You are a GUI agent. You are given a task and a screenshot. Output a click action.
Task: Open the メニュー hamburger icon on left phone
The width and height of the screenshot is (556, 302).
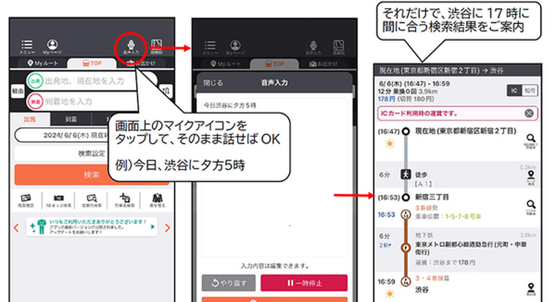[27, 47]
